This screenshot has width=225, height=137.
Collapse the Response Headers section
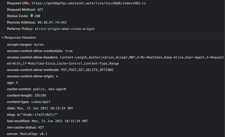pos(3,38)
